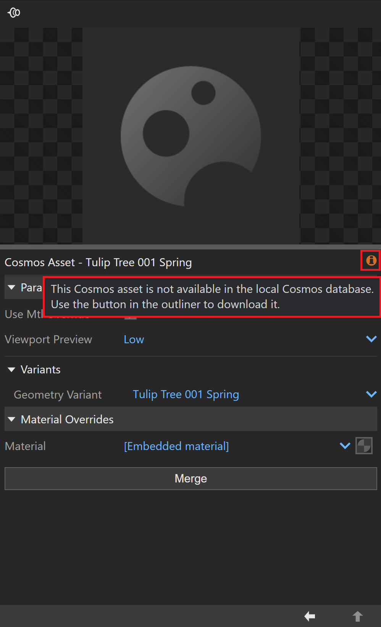Click the Merge button
Screen dimensions: 381x627
pyautogui.click(x=191, y=479)
